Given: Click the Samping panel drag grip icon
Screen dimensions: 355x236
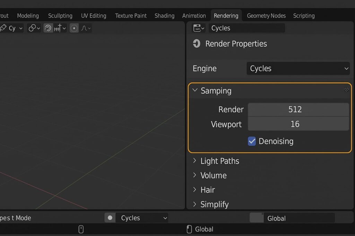Looking at the screenshot, I should pyautogui.click(x=346, y=90).
